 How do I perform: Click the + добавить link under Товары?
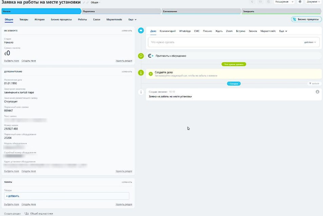(x=13, y=196)
